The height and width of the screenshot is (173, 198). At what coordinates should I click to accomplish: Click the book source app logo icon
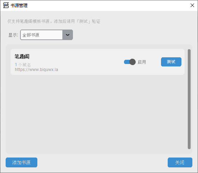6,5
